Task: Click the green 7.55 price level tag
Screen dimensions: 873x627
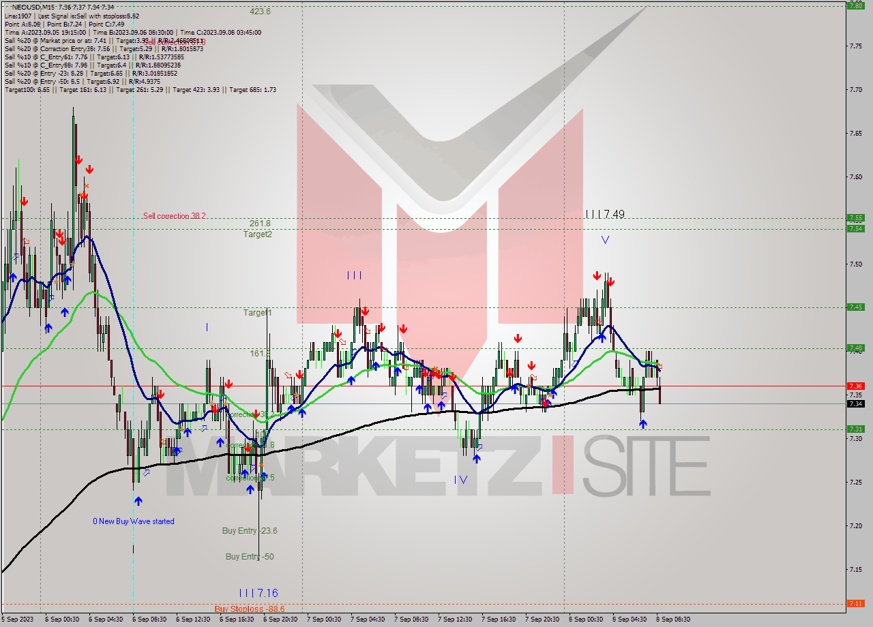Action: click(x=855, y=218)
